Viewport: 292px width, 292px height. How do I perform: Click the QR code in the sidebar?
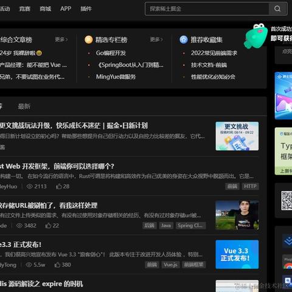[x=287, y=200]
